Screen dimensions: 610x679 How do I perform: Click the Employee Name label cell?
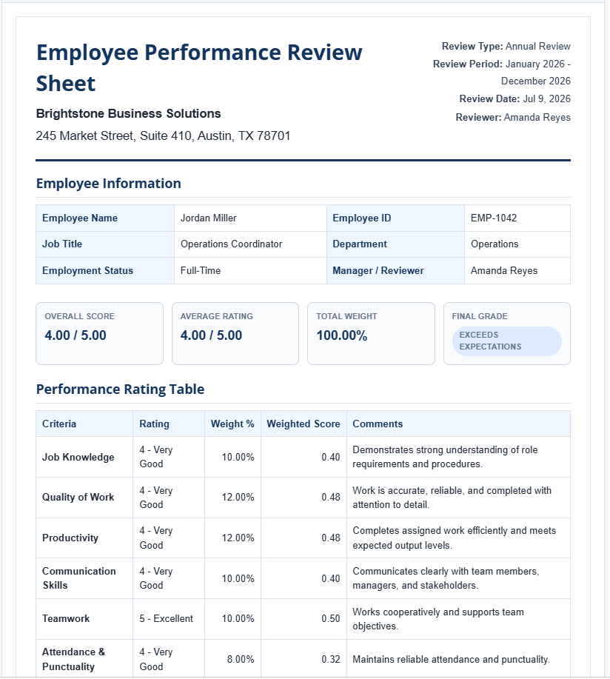click(105, 218)
